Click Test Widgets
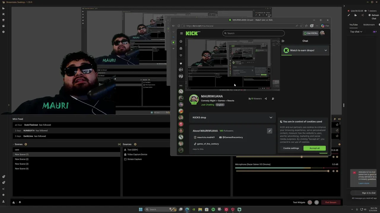This screenshot has width=380, height=213. (x=299, y=202)
